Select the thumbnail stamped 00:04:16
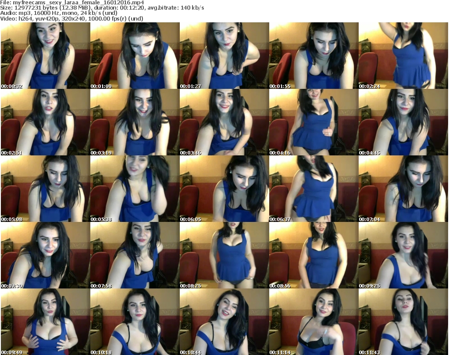 (x=314, y=122)
